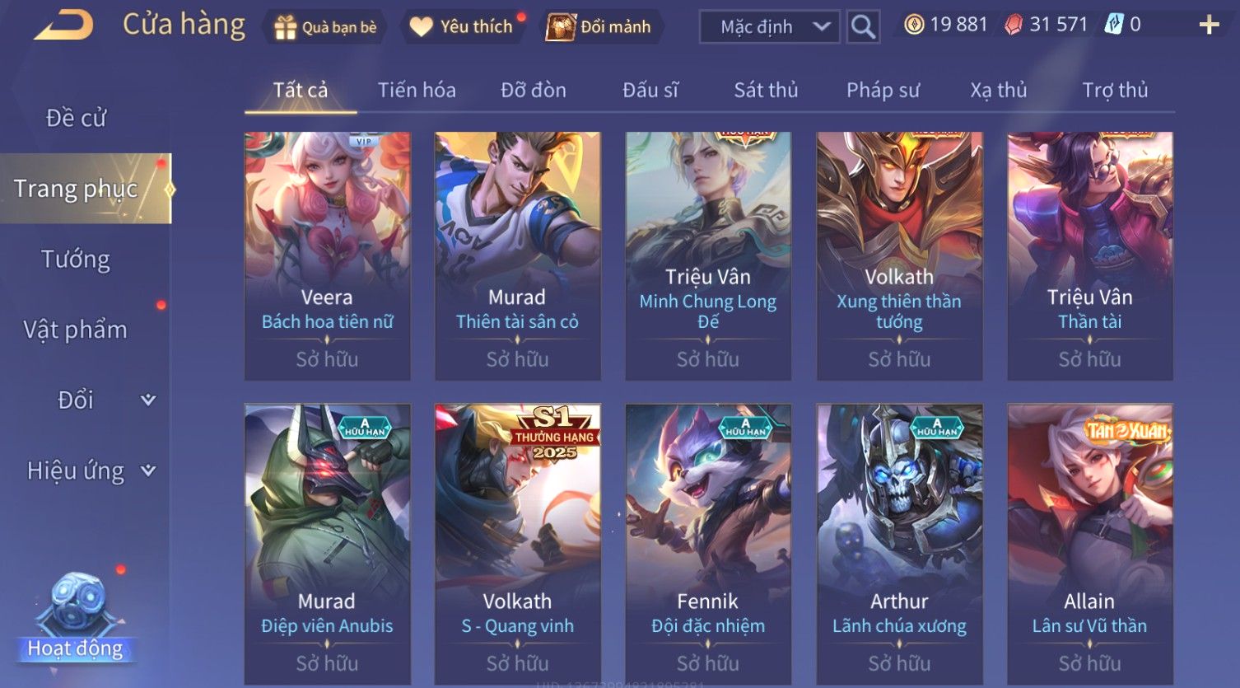Select the Tiến hóa tab
1240x688 pixels.
tap(417, 90)
